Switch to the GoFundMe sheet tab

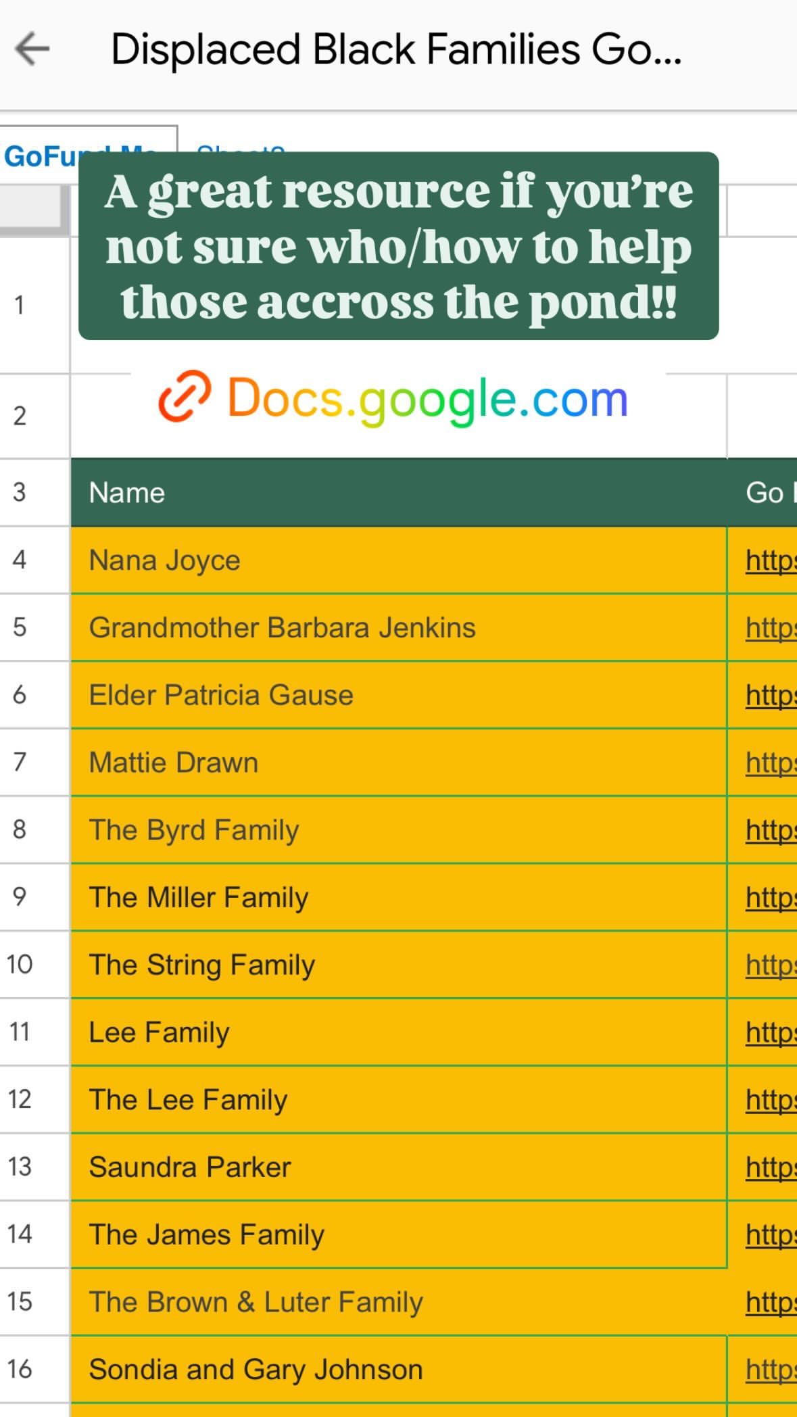41,155
